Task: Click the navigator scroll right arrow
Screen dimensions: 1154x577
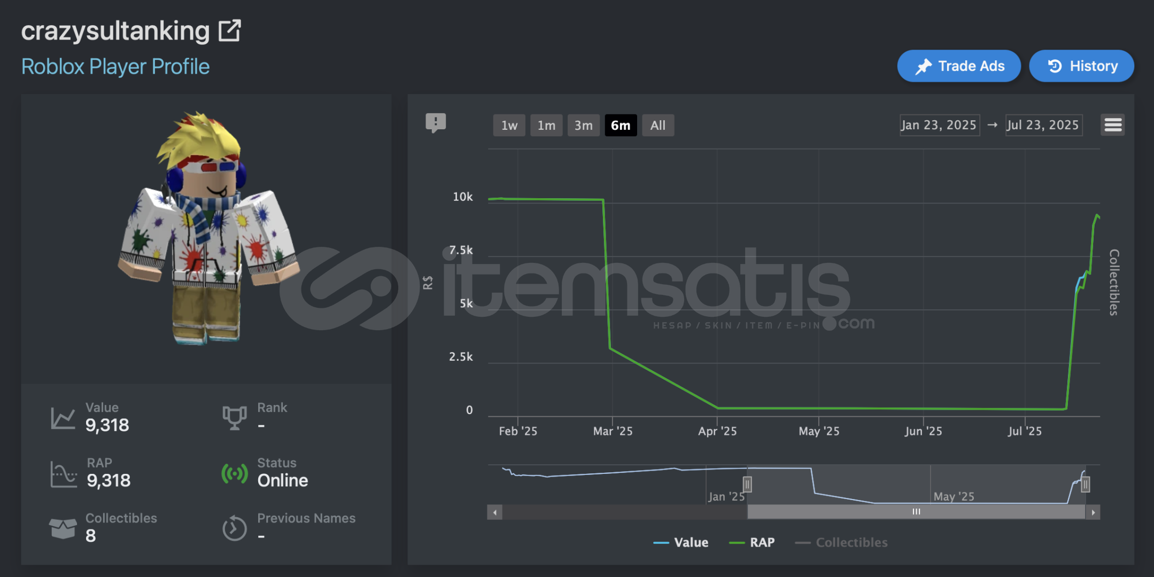Action: 1093,512
